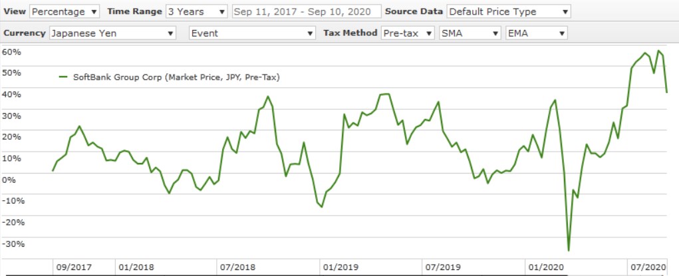Image resolution: width=679 pixels, height=276 pixels.
Task: Click the 07/2018 x-axis label
Action: point(238,267)
